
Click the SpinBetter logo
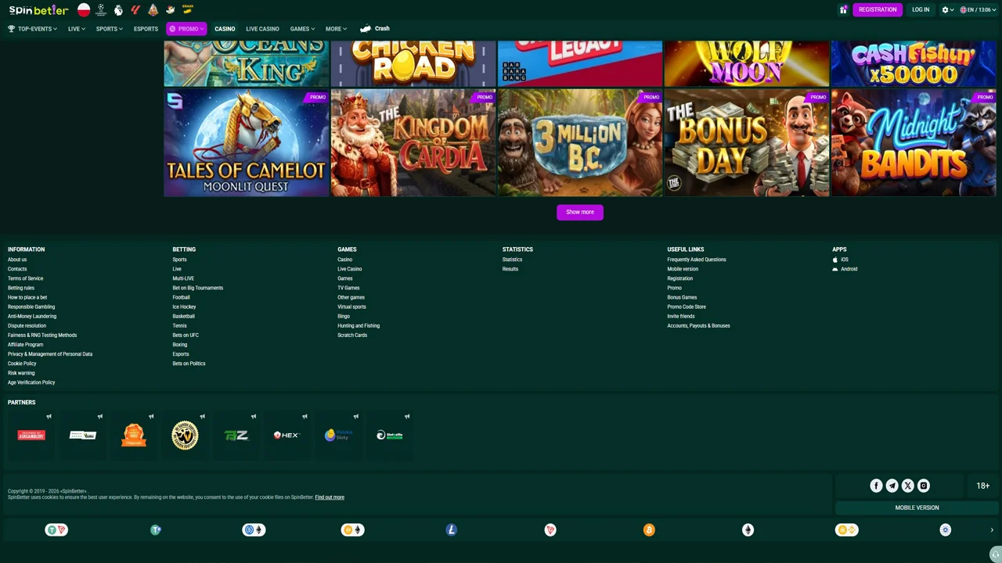point(38,10)
